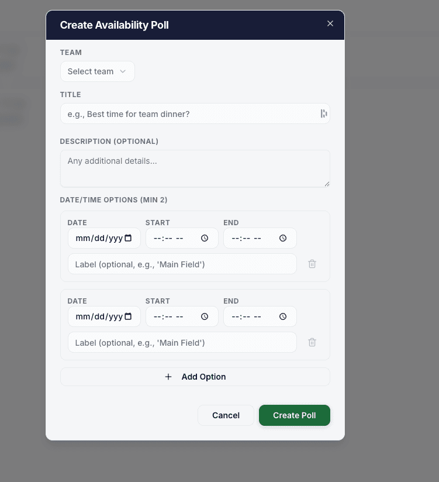
Task: Click the plus icon beside Add Option
Action: [168, 377]
